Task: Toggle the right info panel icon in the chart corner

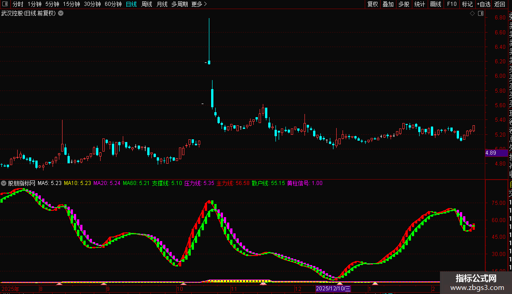Action: (x=481, y=14)
